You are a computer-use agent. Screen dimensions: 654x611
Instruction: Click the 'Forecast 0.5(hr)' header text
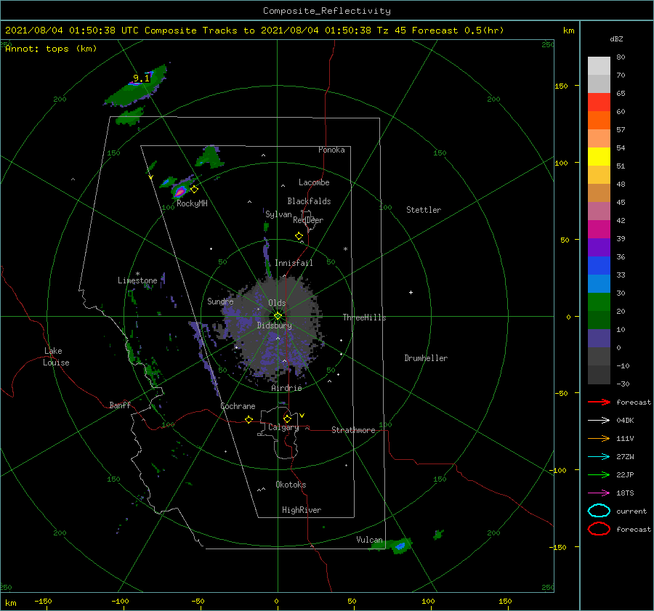click(458, 31)
